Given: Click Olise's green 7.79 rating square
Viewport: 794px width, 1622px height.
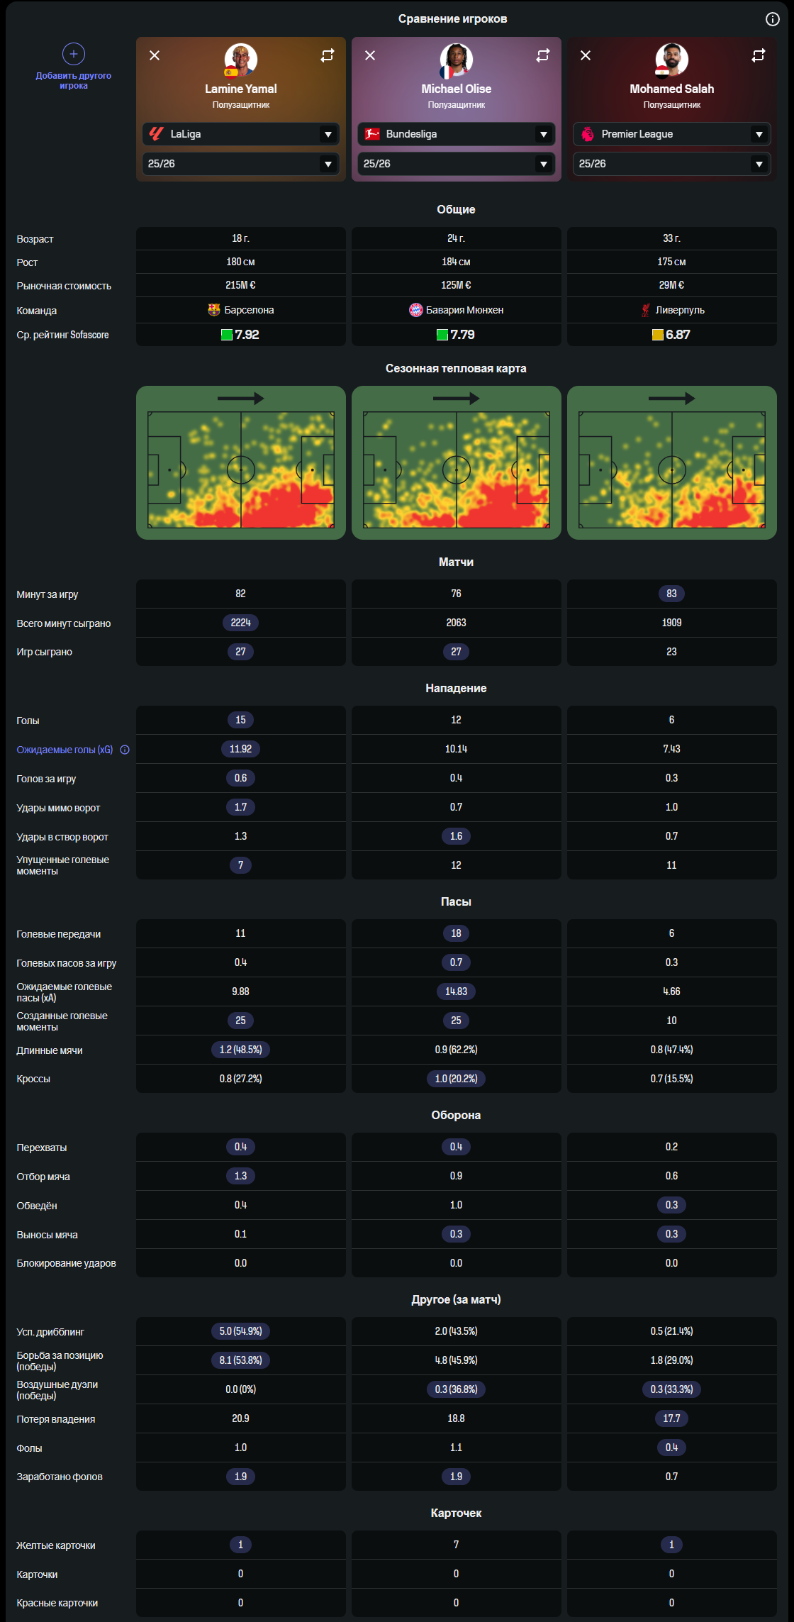Looking at the screenshot, I should tap(442, 335).
